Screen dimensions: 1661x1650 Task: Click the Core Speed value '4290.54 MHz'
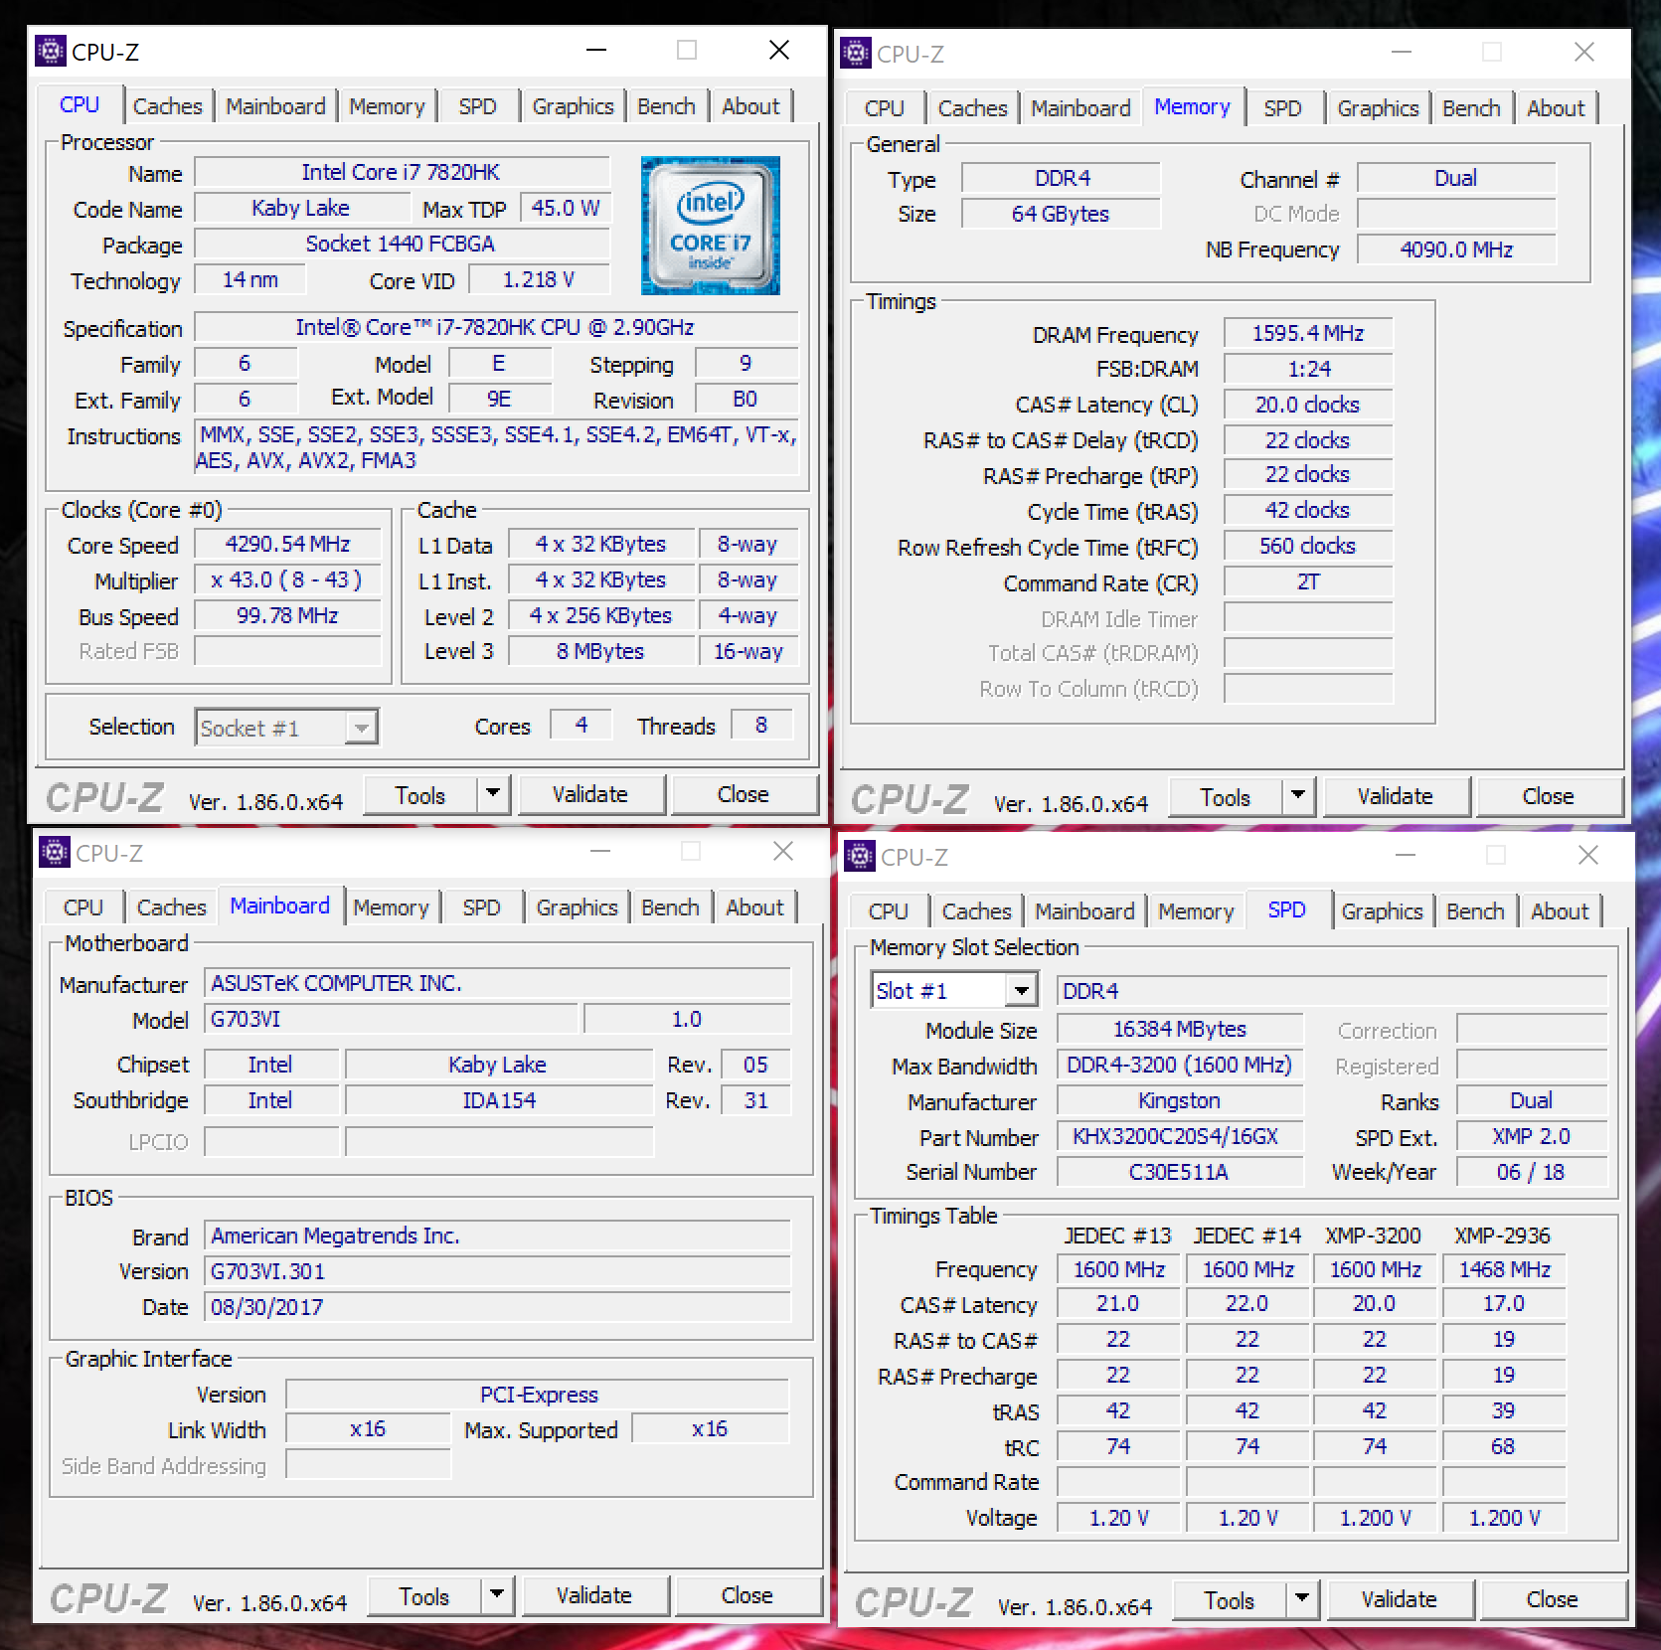tap(288, 544)
